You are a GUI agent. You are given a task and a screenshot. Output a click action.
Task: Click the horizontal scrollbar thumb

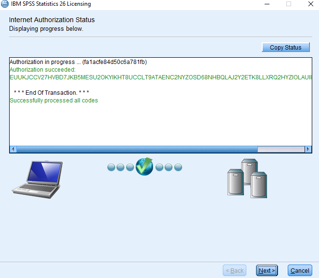click(x=137, y=149)
